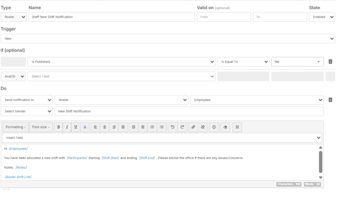Delete the Is Published condition row
This screenshot has height=213, width=337.
click(x=330, y=62)
